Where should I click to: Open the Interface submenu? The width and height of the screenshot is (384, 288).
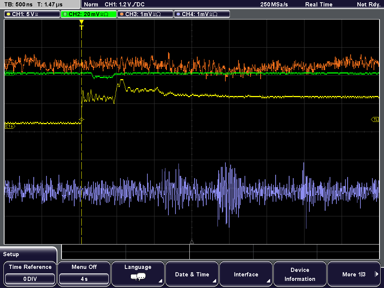tap(246, 273)
